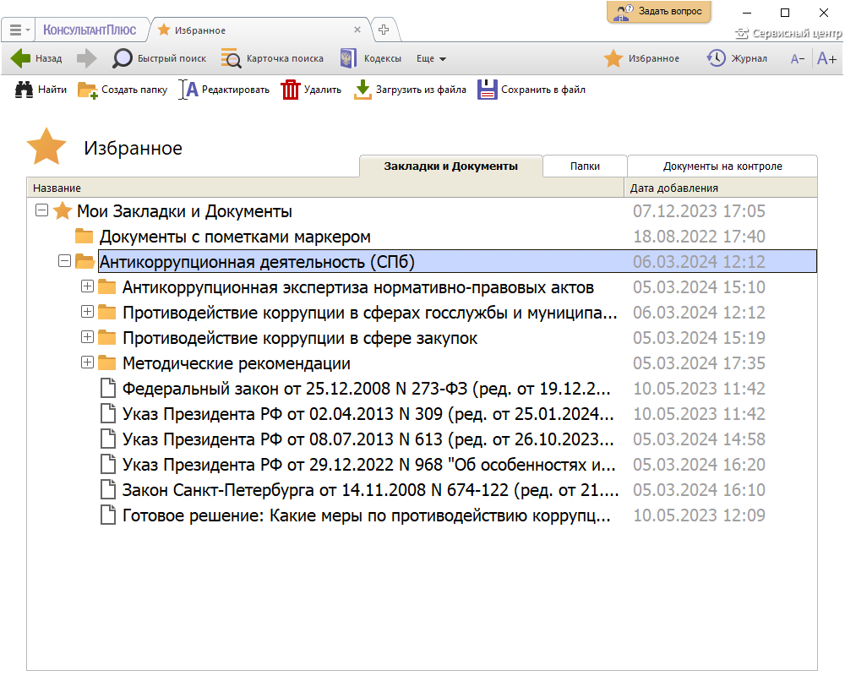Click document icon of Федеральный закон N 273-ФЗ
This screenshot has width=845, height=676.
(x=108, y=388)
